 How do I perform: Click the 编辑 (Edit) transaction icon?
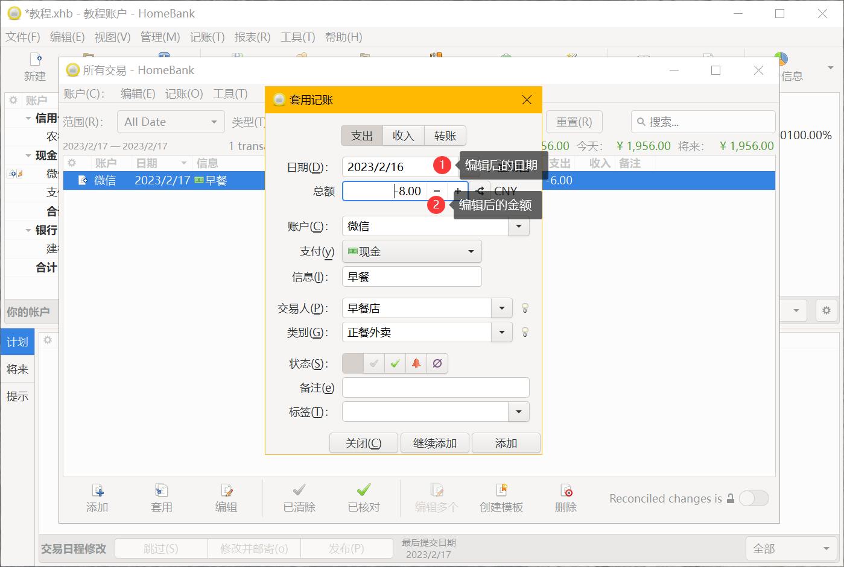(x=226, y=497)
